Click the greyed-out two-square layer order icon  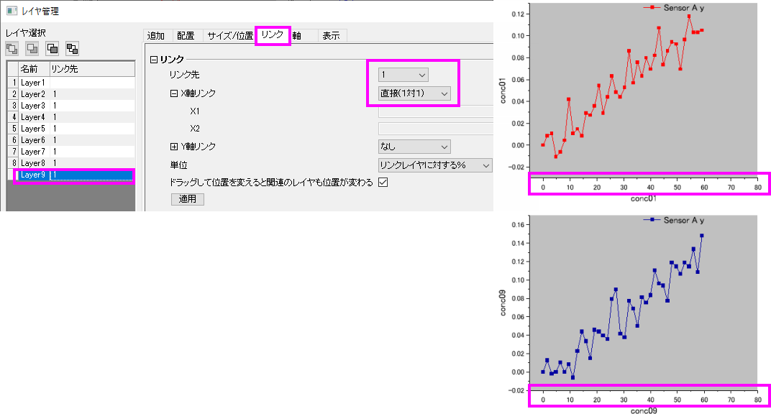pyautogui.click(x=32, y=48)
